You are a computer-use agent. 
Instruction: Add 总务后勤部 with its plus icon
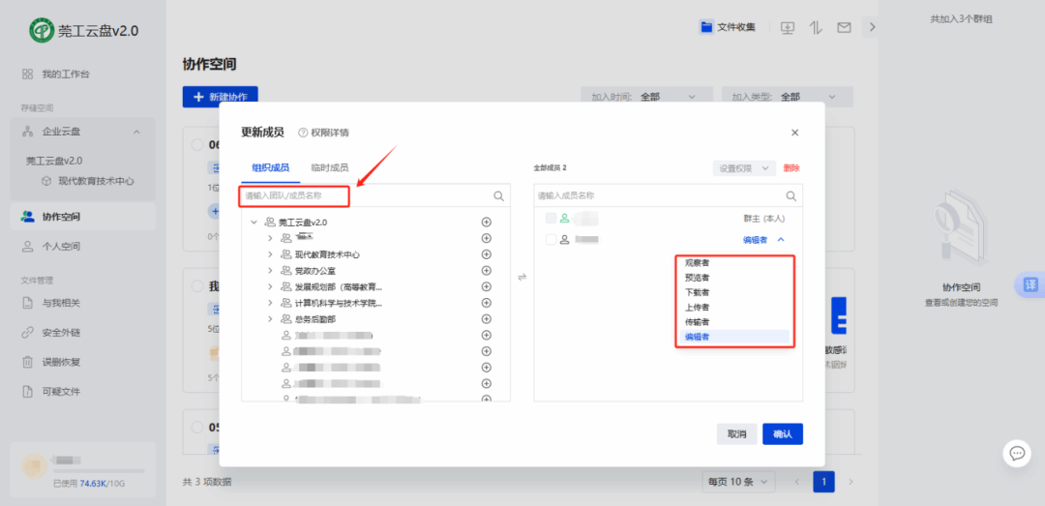point(486,318)
